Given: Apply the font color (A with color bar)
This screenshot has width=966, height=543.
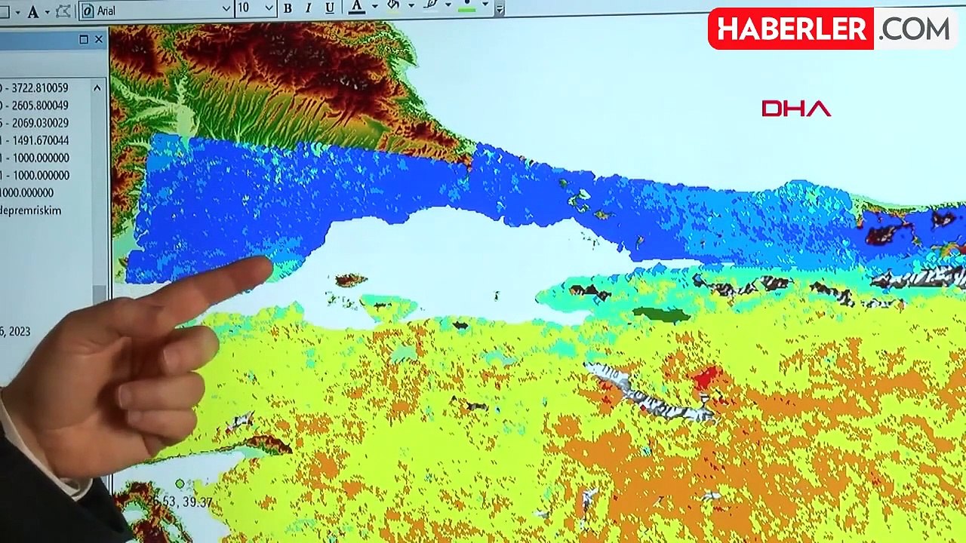Looking at the screenshot, I should [357, 8].
